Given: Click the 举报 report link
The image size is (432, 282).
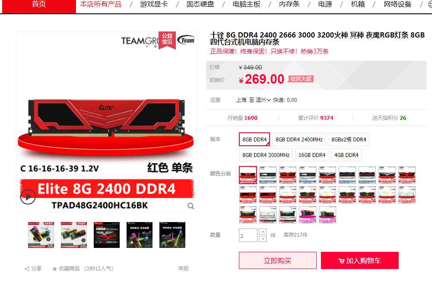Looking at the screenshot, I should tap(183, 269).
